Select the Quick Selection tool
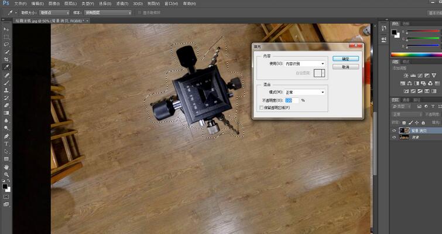Viewport: 442px width, 234px height. click(6, 52)
